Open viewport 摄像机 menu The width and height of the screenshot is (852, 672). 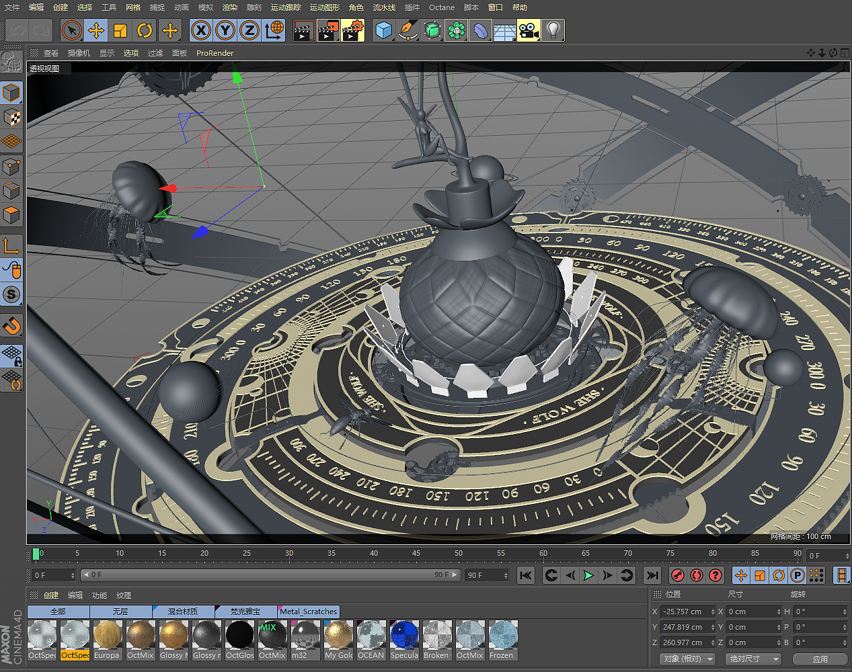[79, 53]
